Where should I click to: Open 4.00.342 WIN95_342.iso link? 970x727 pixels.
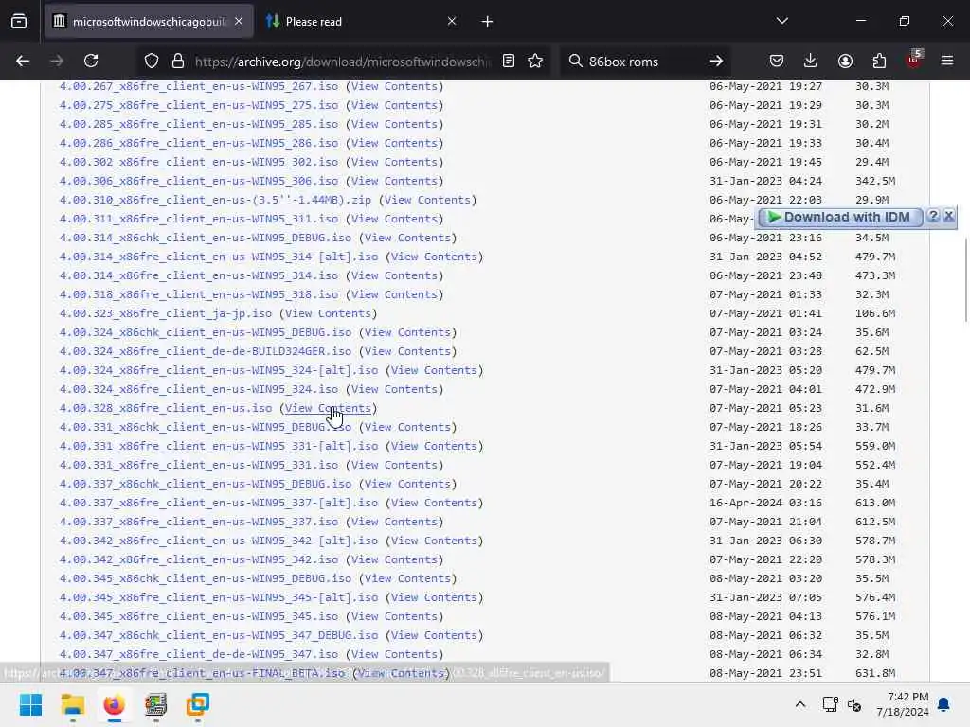tap(199, 559)
